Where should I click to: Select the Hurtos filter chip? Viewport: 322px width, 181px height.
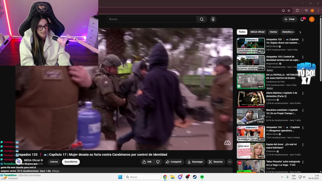tap(273, 32)
